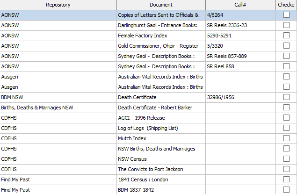
Task: Toggle checkbox for Gold Commissioner, Ohpir Register
Action: [286, 46]
